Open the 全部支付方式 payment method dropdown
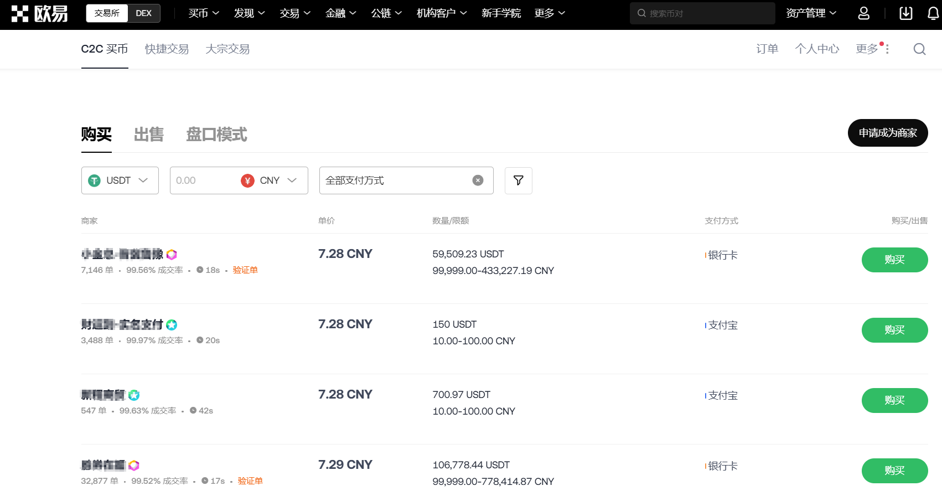Screen dimensions: 942x496 pyautogui.click(x=406, y=180)
